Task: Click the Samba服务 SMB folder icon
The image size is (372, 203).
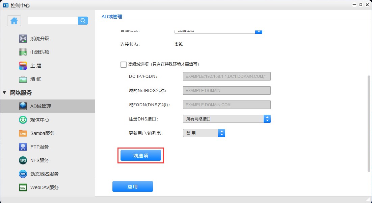Action: [x=23, y=133]
